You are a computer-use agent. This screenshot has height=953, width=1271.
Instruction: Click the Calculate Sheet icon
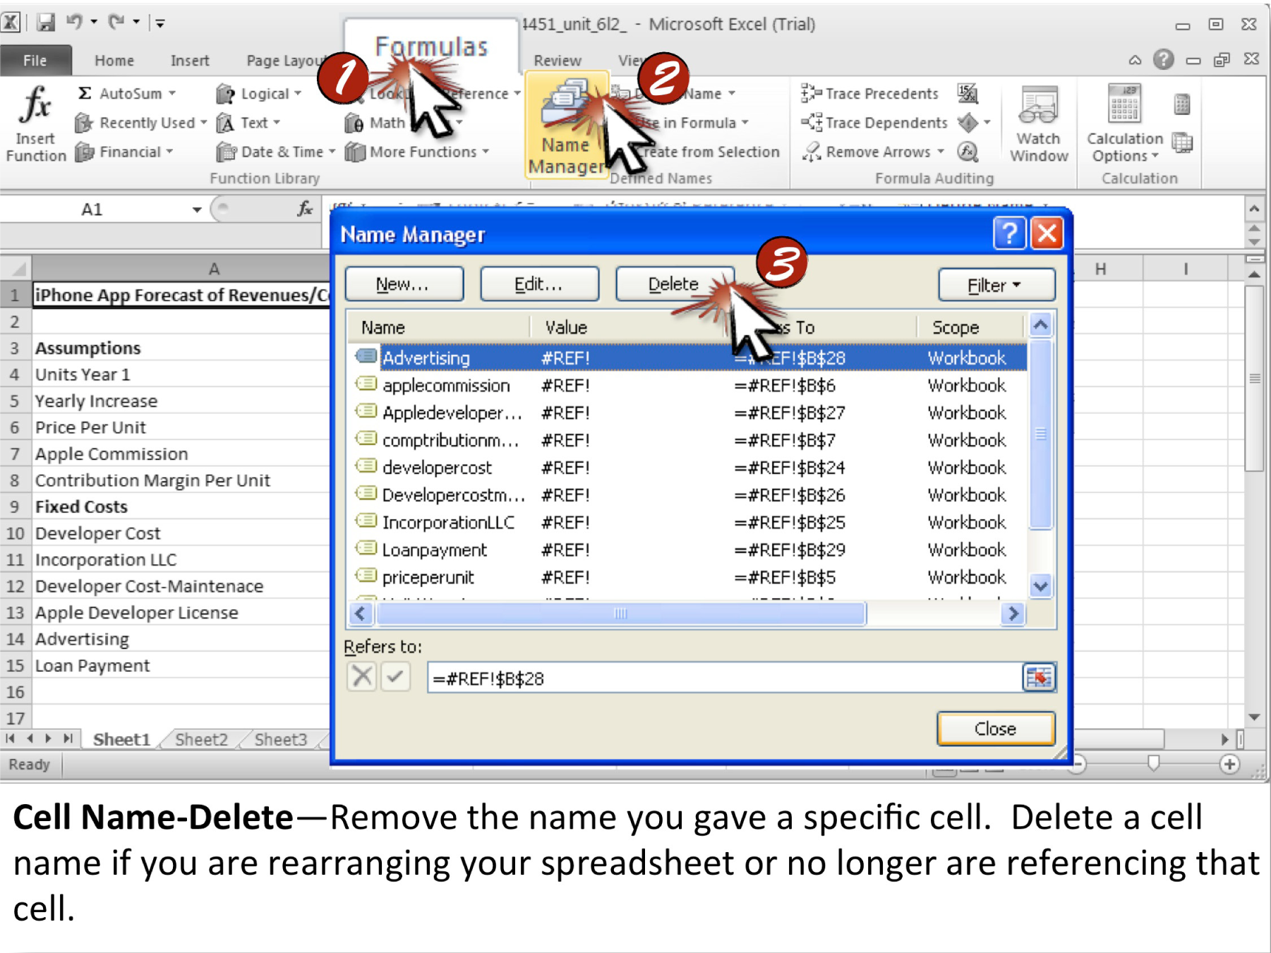[1182, 142]
